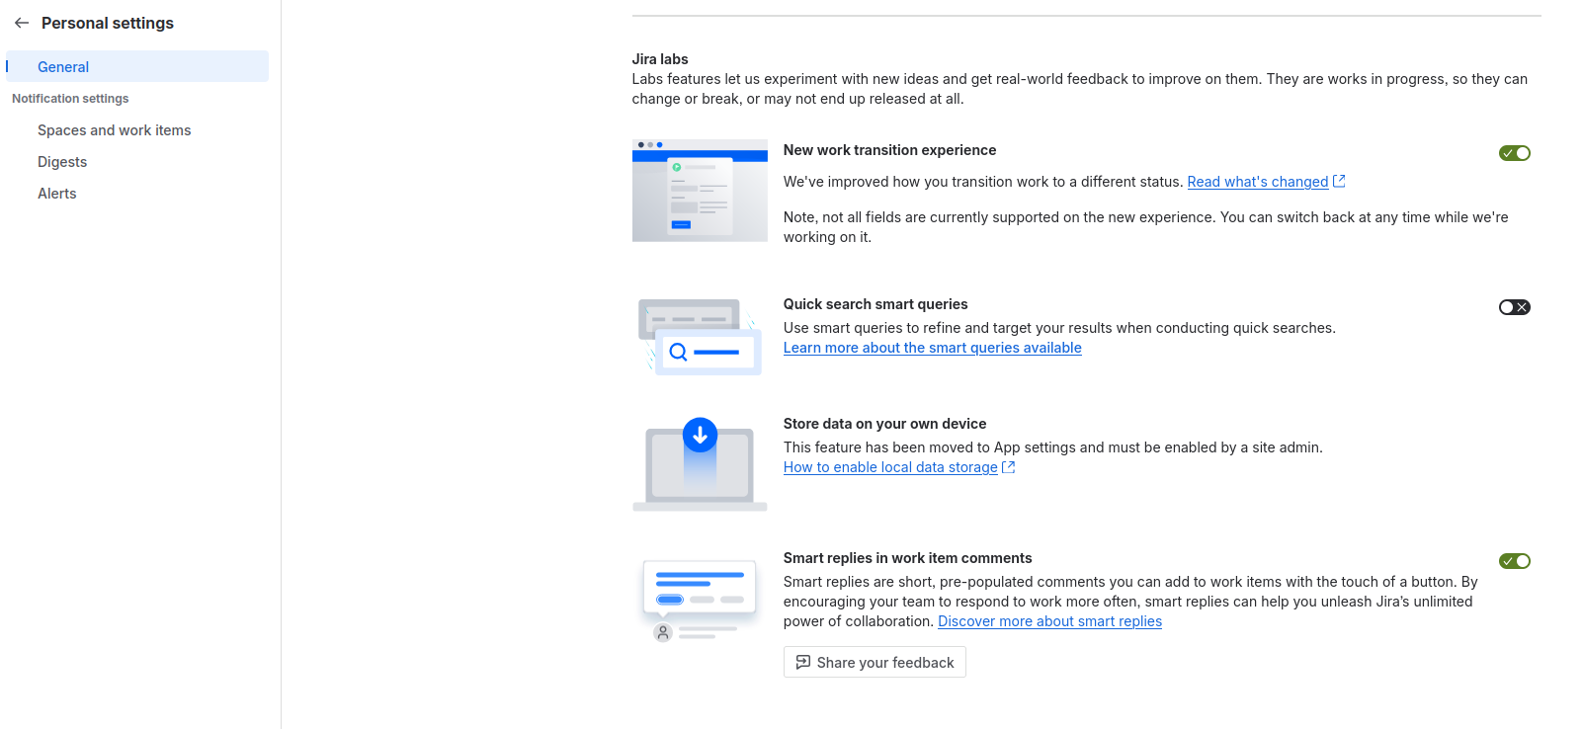Disable the New work transition experience toggle
The image size is (1583, 729).
point(1514,153)
